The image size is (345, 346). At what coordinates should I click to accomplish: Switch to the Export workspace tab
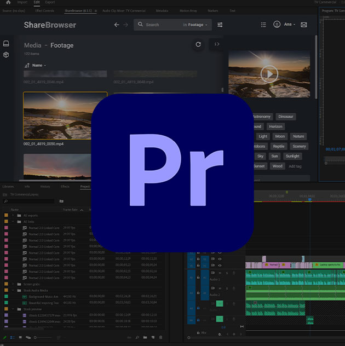click(50, 2)
